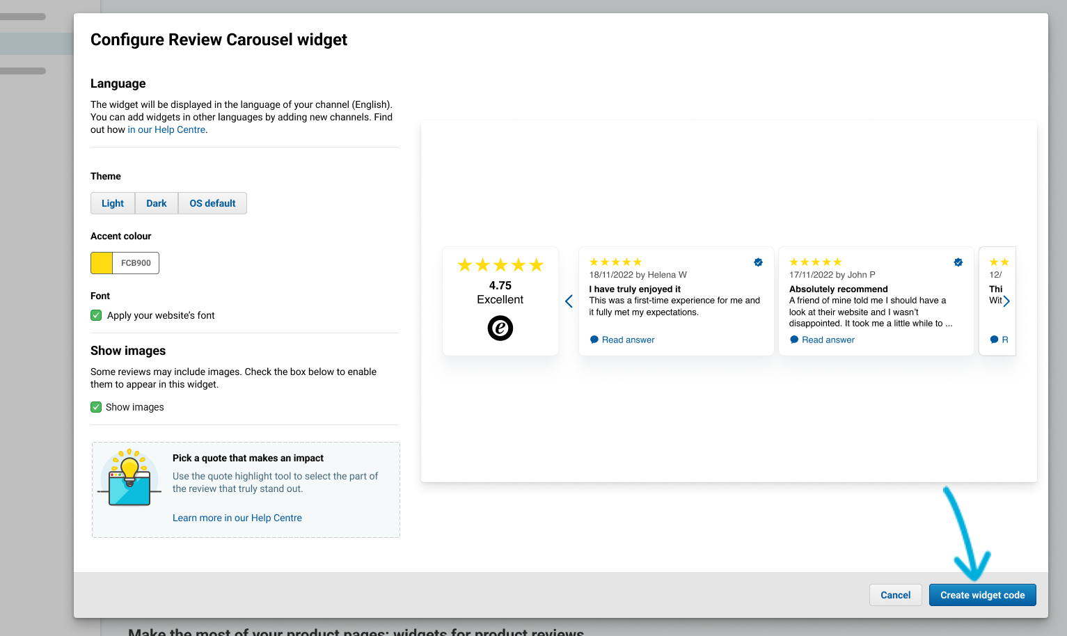
Task: Open the Learn more in our Help Centre link
Action: click(237, 518)
